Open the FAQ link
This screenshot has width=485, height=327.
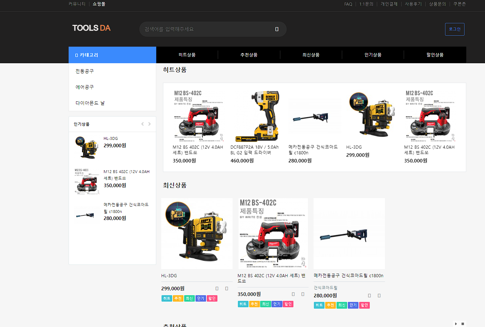[x=348, y=4]
